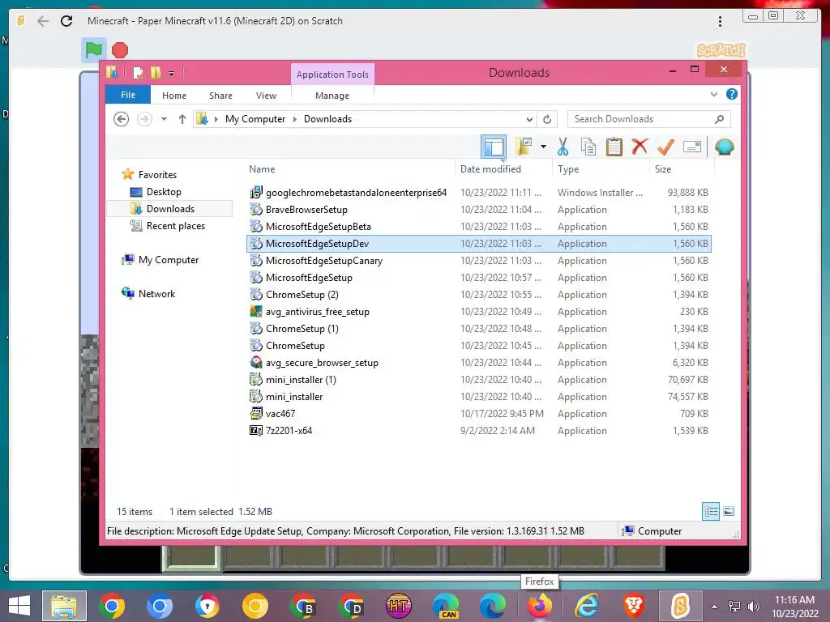The image size is (830, 622).
Task: Open the address bar history dropdown
Action: 529,120
